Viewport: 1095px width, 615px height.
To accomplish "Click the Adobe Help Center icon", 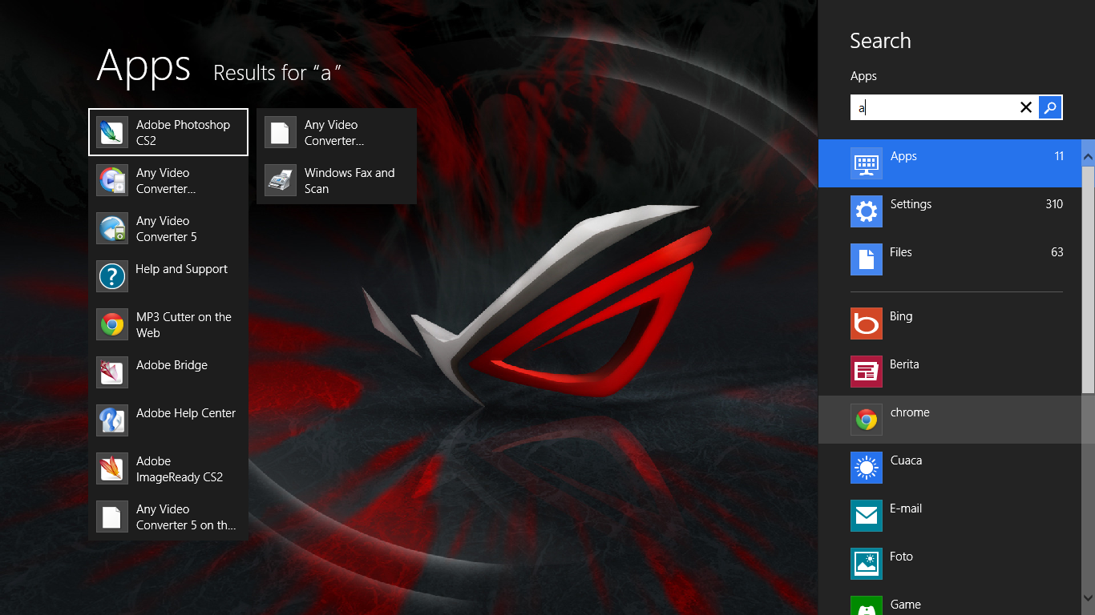I will click(112, 420).
